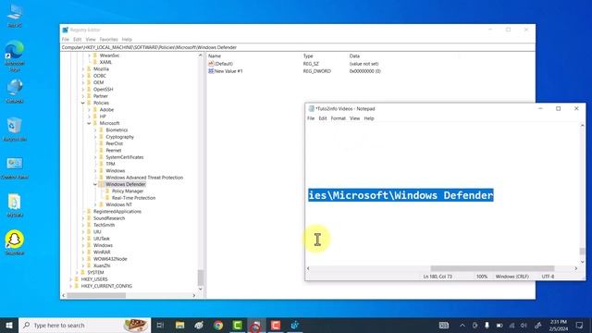Viewport: 592px width, 333px height.
Task: Open volume control in system tray
Action: pyautogui.click(x=524, y=325)
